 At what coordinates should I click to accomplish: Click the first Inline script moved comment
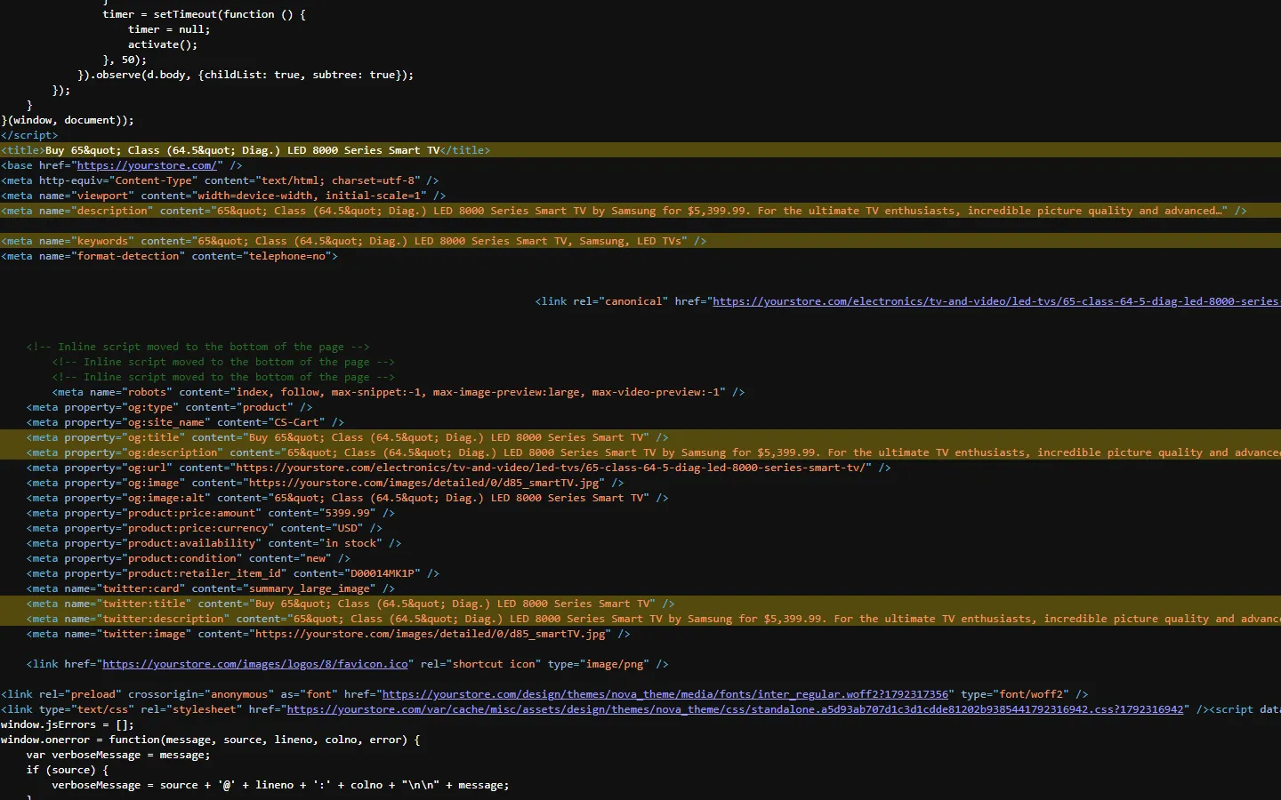click(x=197, y=347)
